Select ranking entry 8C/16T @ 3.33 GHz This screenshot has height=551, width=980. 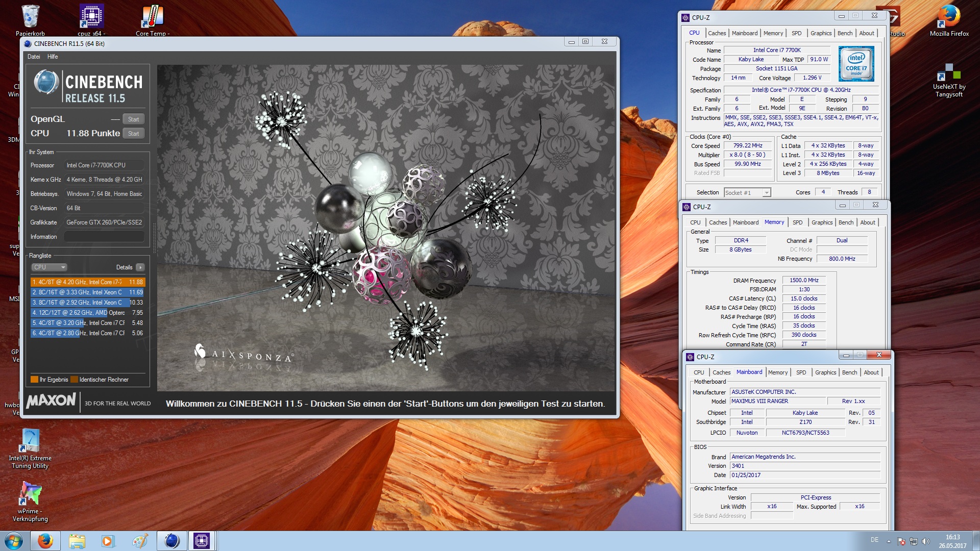[x=88, y=292]
